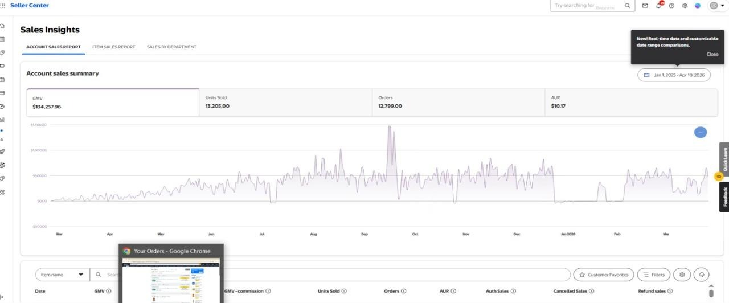Select the GMV metric card

[113, 103]
